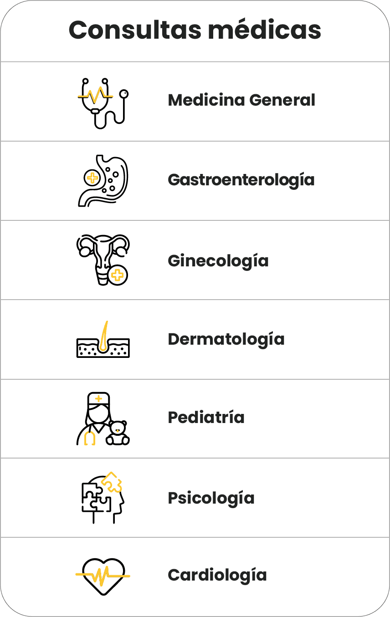Select the Gastroenterología text label
This screenshot has height=617, width=390.
coord(241,180)
